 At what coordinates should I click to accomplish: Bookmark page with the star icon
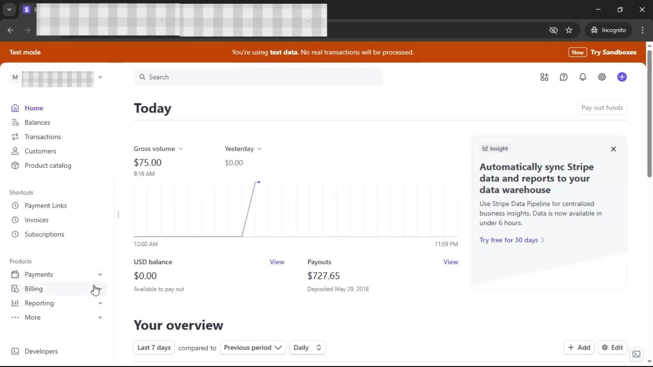pyautogui.click(x=569, y=30)
